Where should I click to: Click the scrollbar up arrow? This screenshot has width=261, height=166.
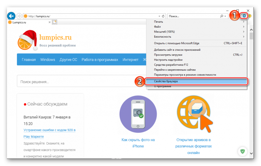tap(251, 30)
